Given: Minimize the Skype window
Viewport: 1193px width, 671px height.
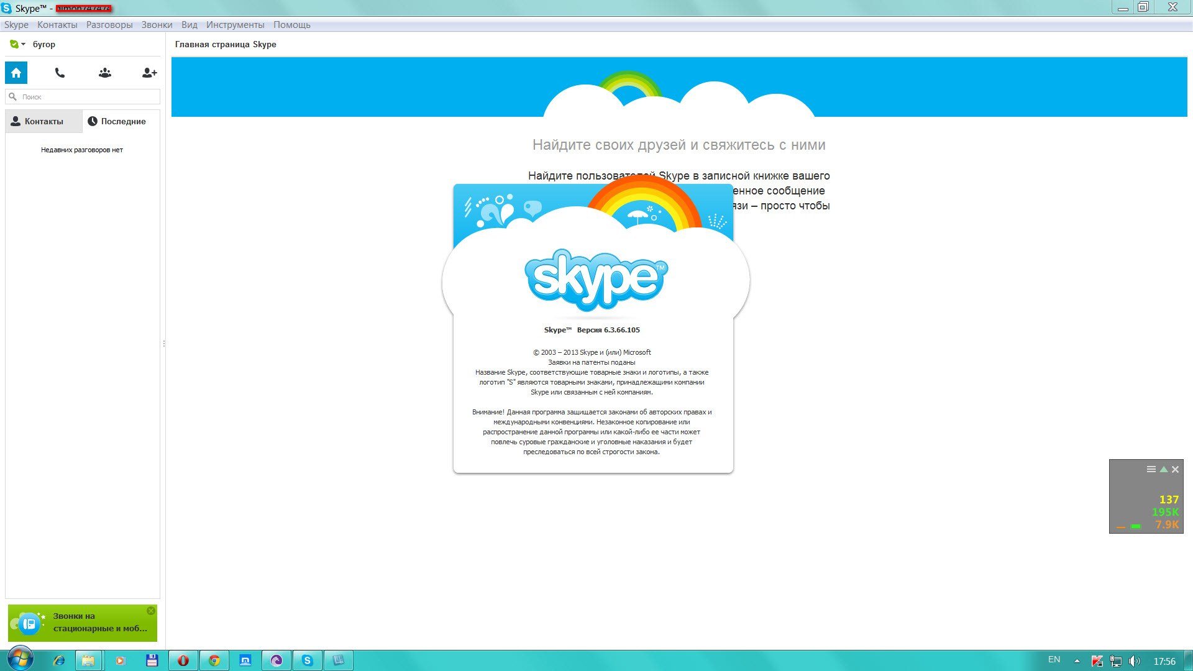Looking at the screenshot, I should [1123, 8].
